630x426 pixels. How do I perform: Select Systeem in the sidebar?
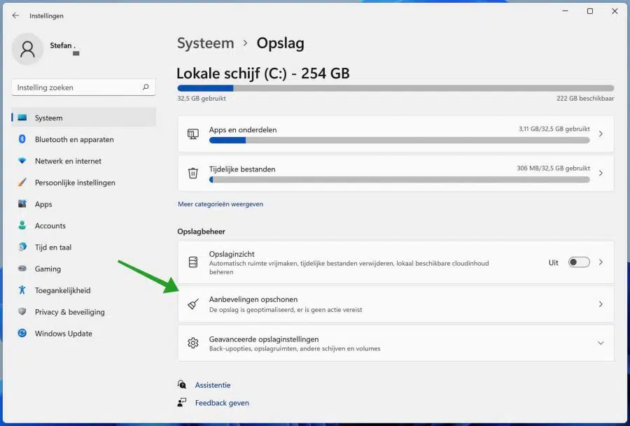pyautogui.click(x=83, y=118)
